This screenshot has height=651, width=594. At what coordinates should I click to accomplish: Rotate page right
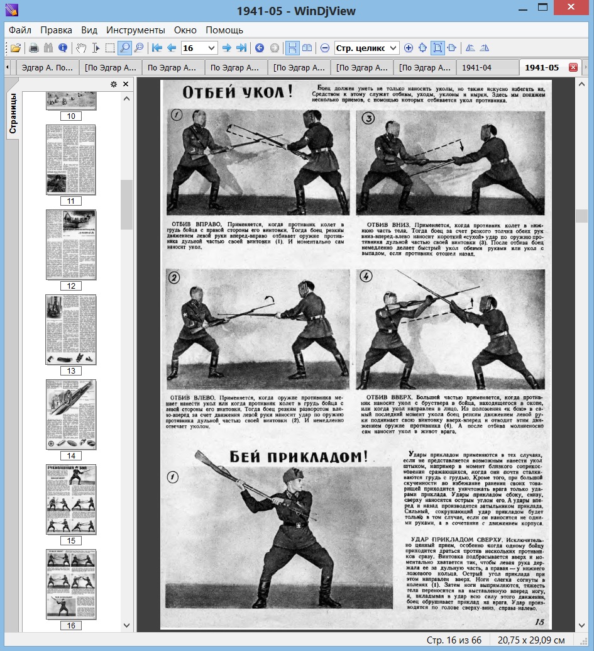tap(485, 48)
